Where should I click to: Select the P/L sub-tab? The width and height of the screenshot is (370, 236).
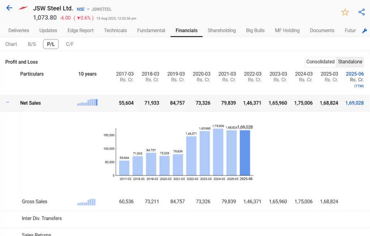pyautogui.click(x=51, y=44)
